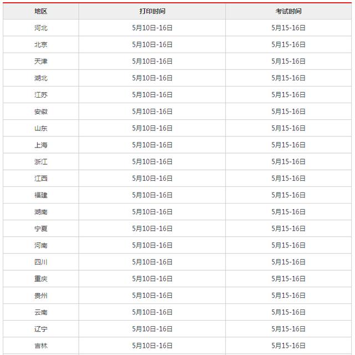Select the 浙江 region cell
The width and height of the screenshot is (355, 355).
tap(40, 161)
